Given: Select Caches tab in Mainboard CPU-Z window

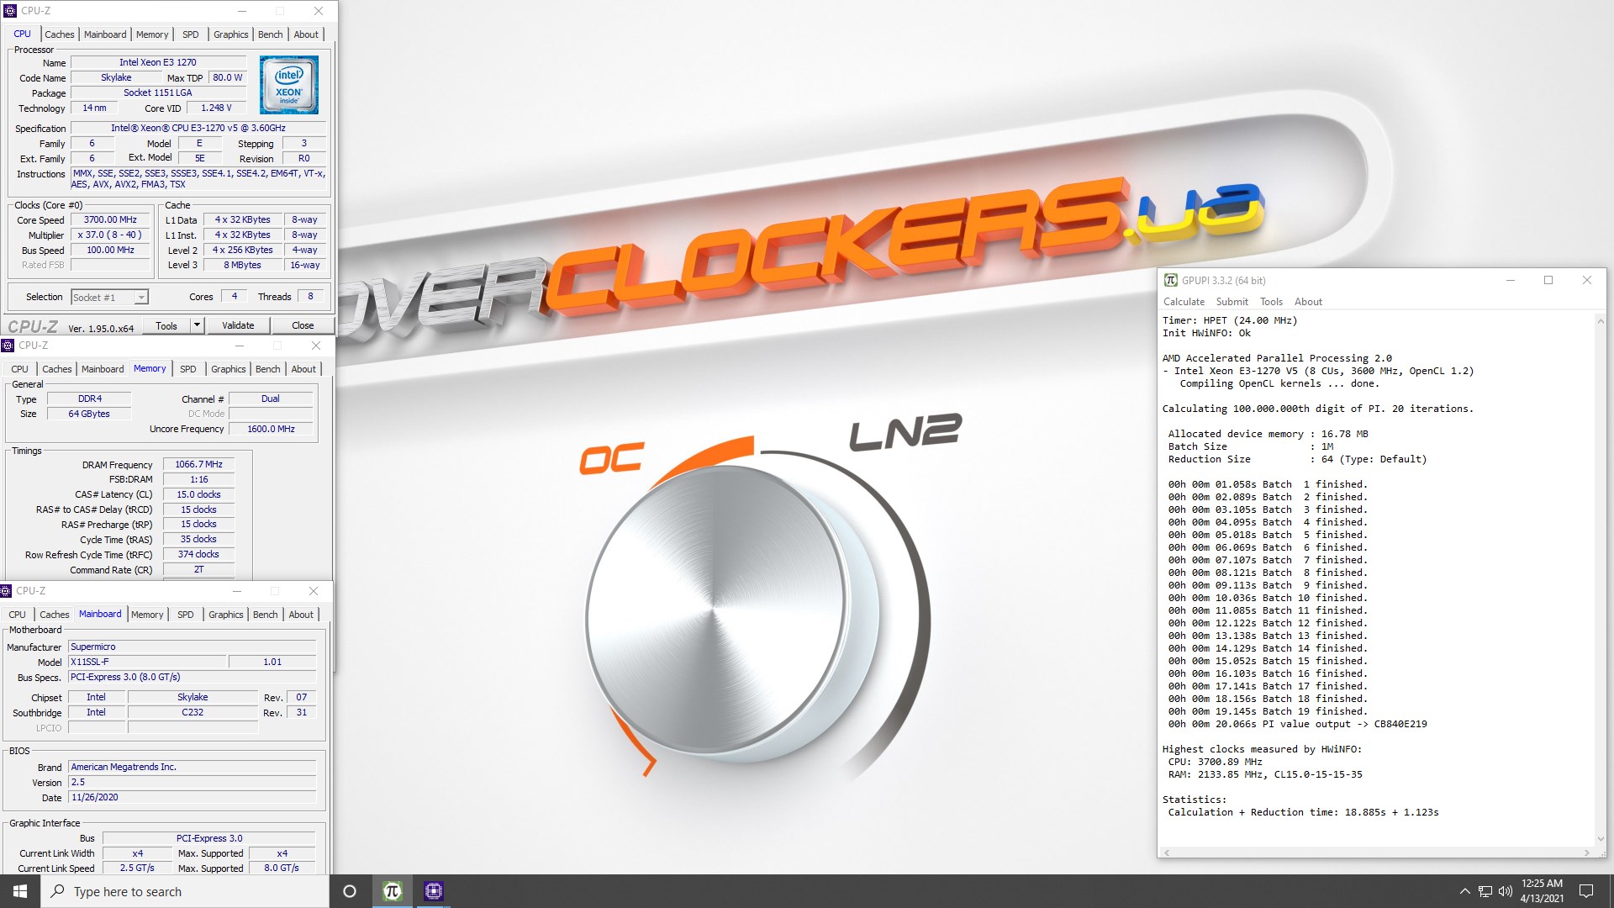Looking at the screenshot, I should [54, 615].
